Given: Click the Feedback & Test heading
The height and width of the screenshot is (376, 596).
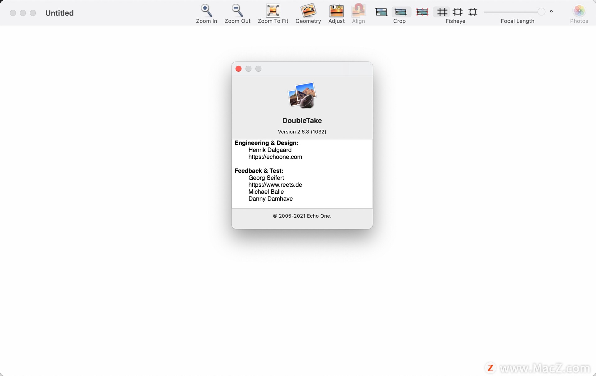Looking at the screenshot, I should point(259,171).
